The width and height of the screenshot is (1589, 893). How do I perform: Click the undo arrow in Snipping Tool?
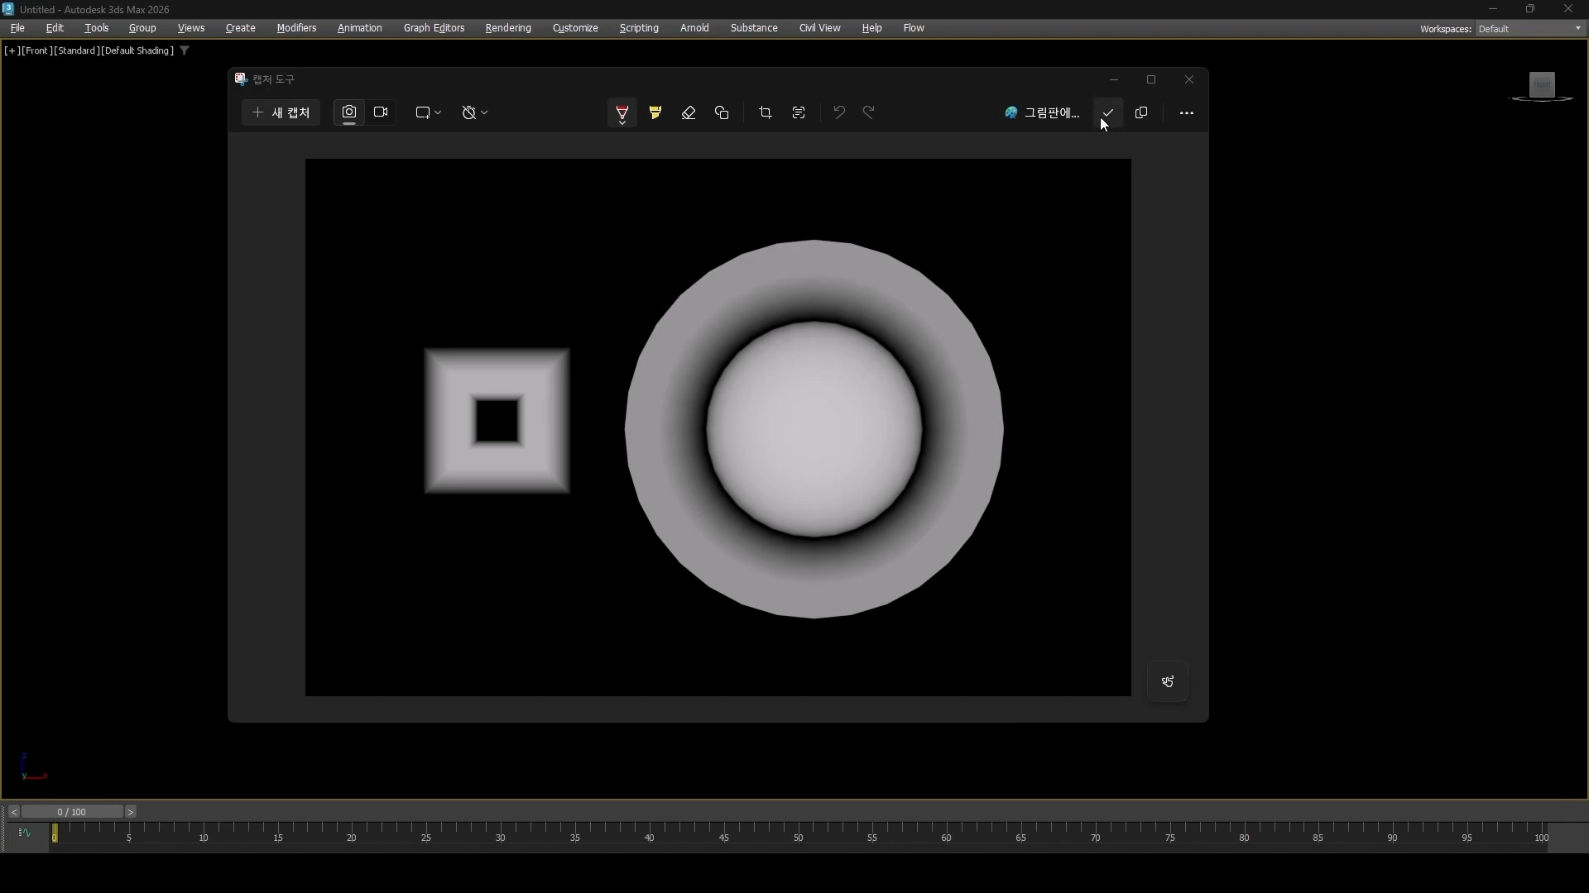pos(839,112)
